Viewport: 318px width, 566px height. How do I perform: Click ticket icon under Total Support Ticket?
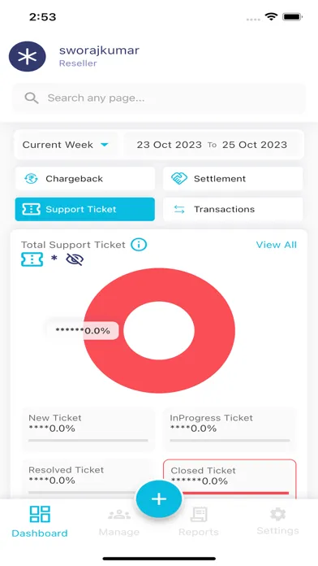coord(32,259)
